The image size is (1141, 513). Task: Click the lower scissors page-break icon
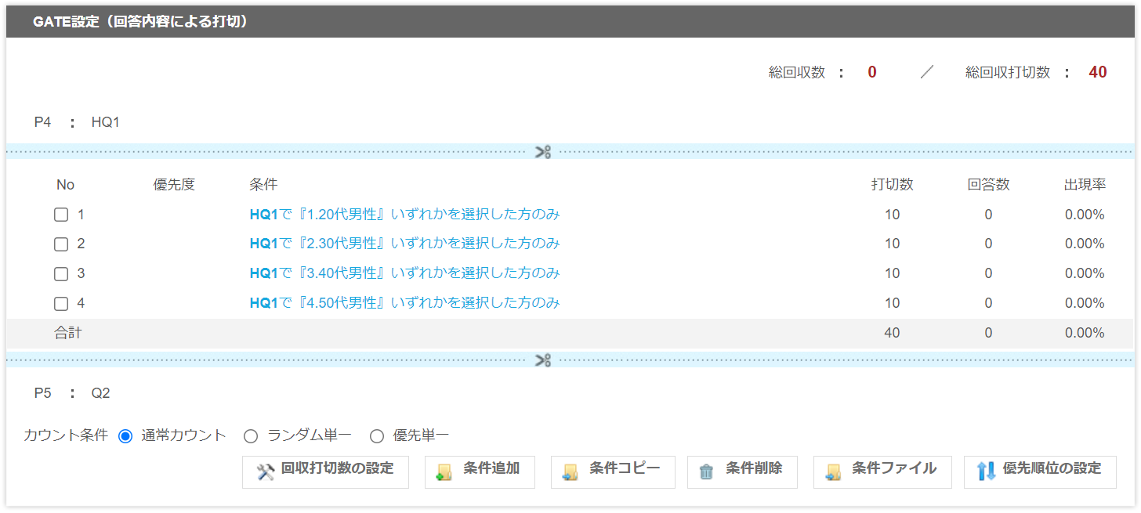point(543,360)
